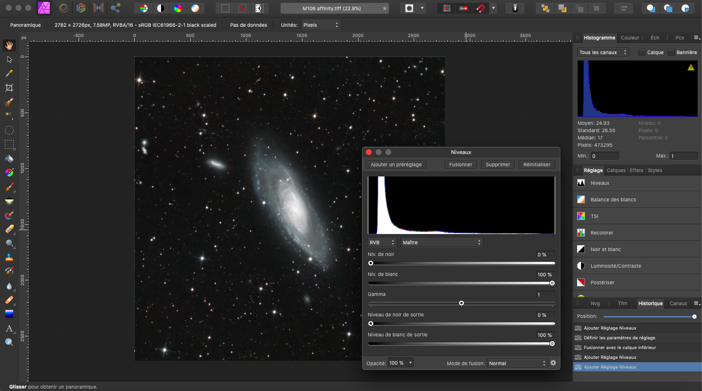702x391 pixels.
Task: Select the Zoom magnifier tool
Action: click(x=9, y=343)
